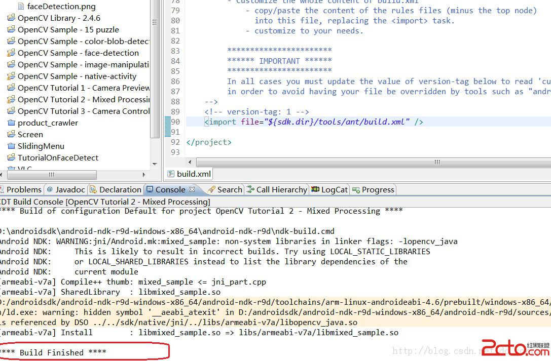Close the Console tab
The image size is (551, 361).
(192, 189)
